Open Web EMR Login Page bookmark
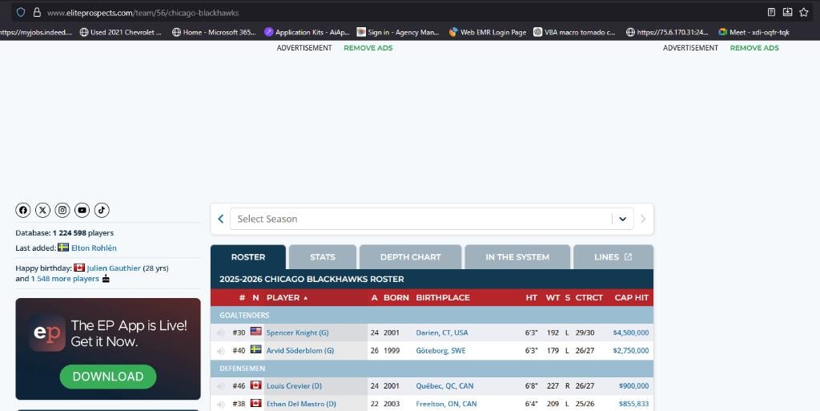 (x=488, y=32)
